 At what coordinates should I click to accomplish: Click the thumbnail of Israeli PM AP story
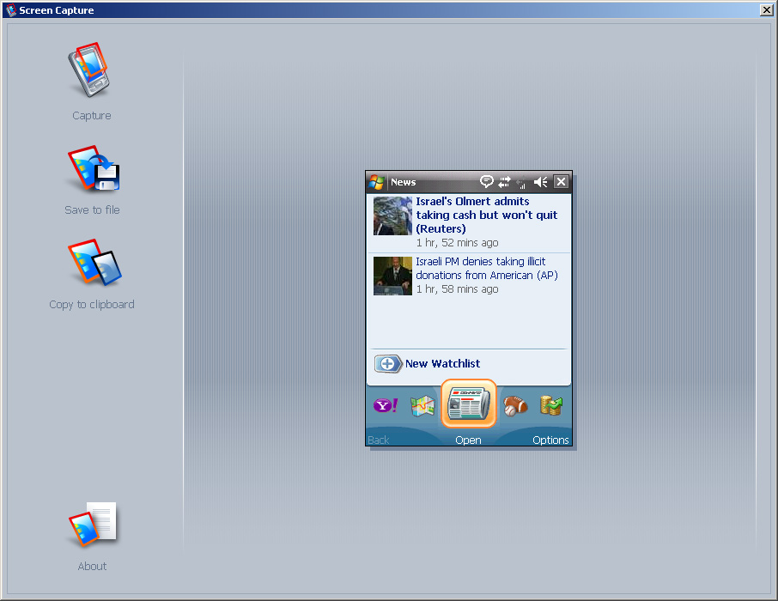pos(392,276)
